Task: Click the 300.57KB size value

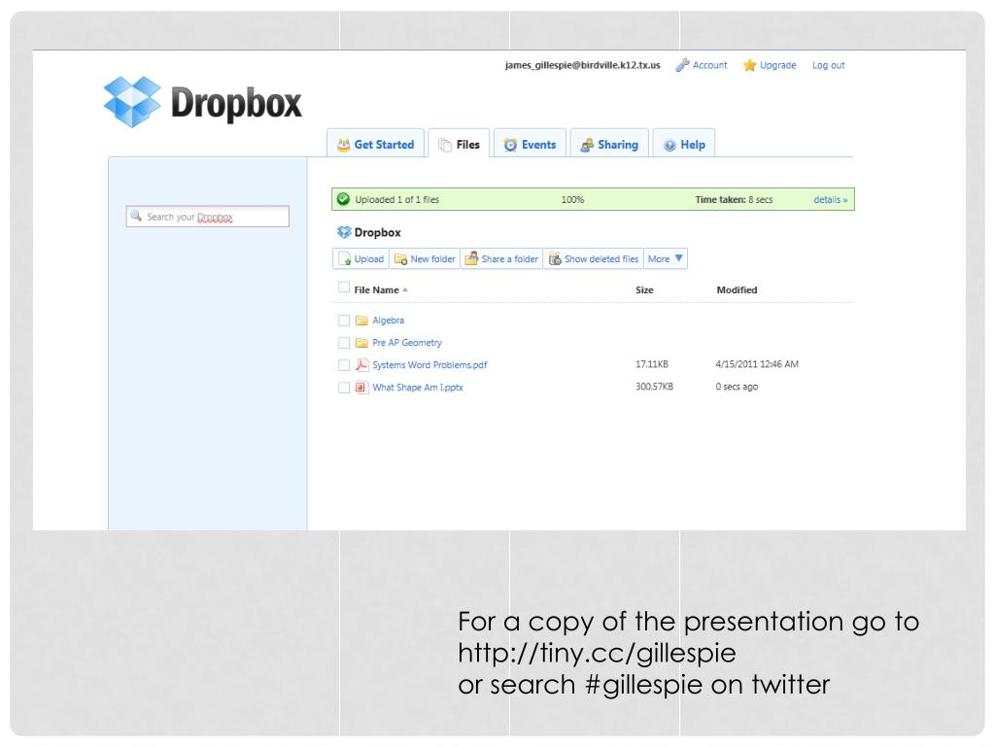Action: (654, 387)
